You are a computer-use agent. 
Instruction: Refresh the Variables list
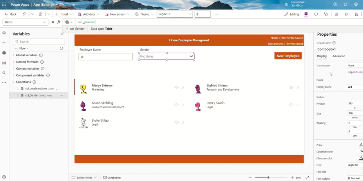point(61,48)
